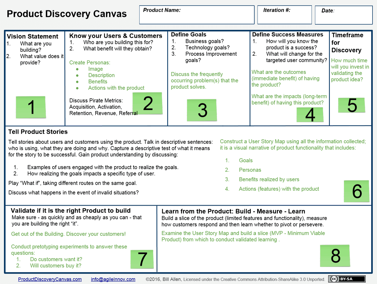Click the 'Discuss Pirate Metrics:' text
The width and height of the screenshot is (377, 284).
tap(96, 100)
